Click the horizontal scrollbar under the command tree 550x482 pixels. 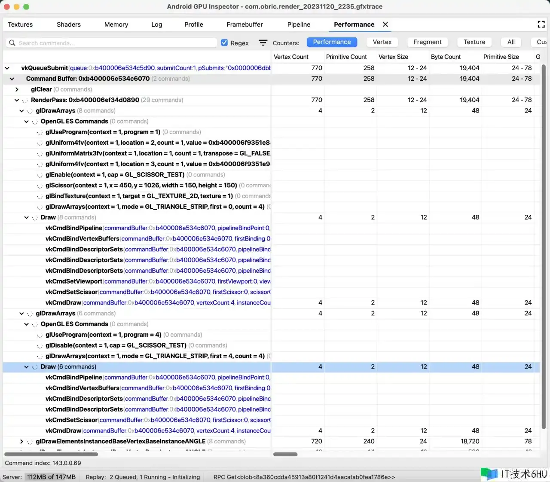click(x=51, y=454)
